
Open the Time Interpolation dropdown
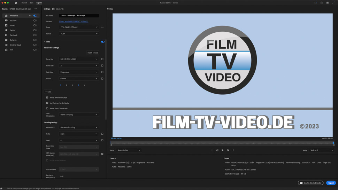coord(79,114)
